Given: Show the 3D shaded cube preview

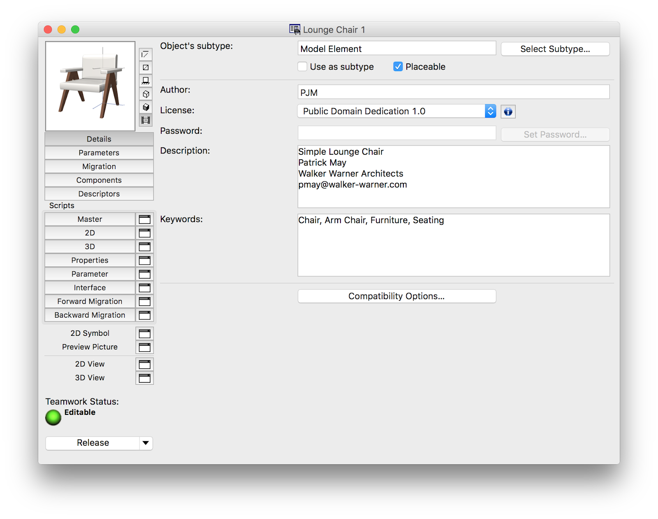Looking at the screenshot, I should point(146,107).
